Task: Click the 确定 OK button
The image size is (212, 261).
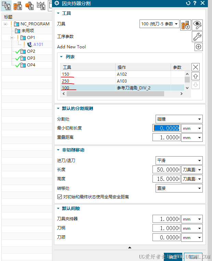Action: click(x=173, y=257)
